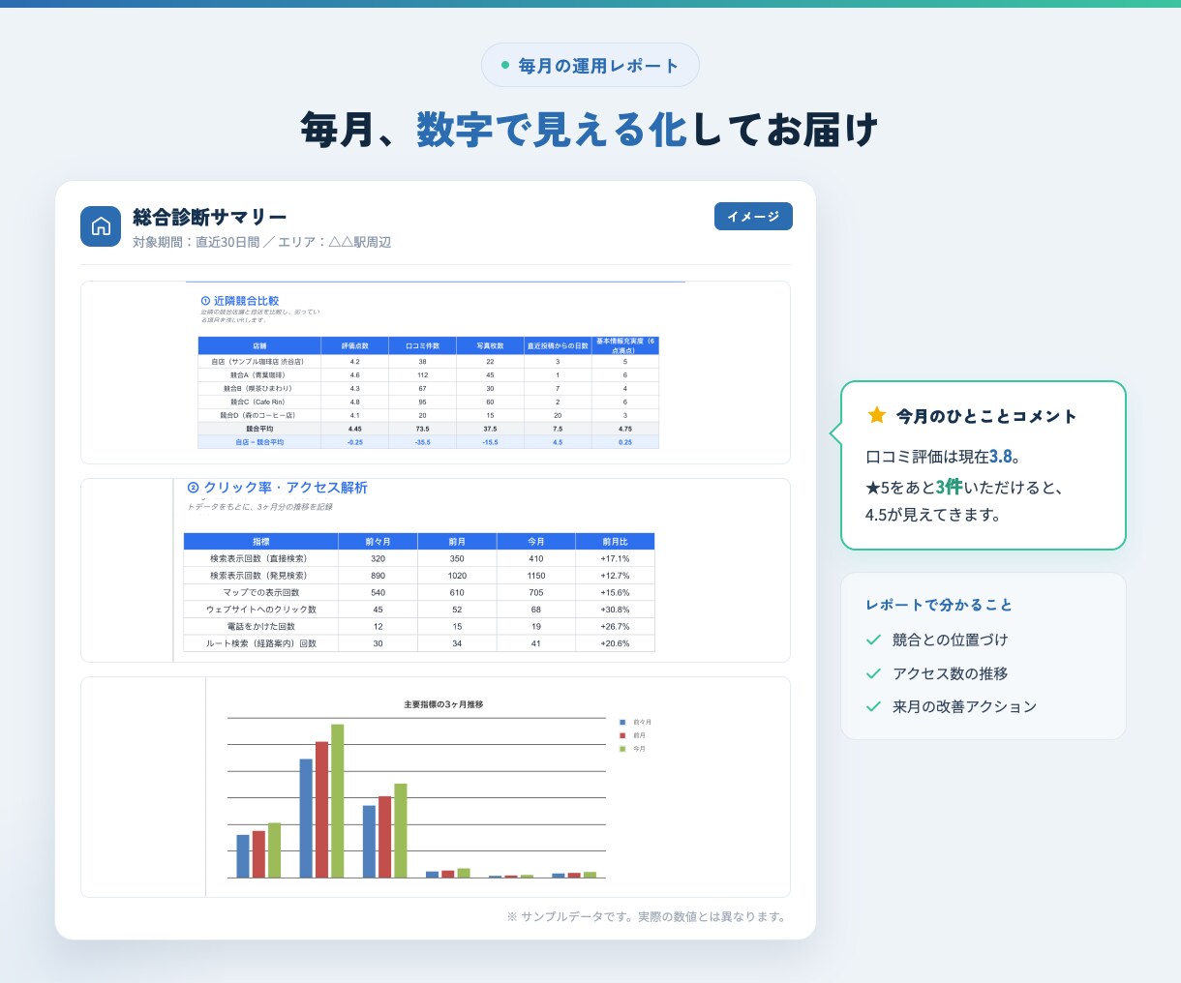Click the +30.8% growth cell

click(615, 610)
